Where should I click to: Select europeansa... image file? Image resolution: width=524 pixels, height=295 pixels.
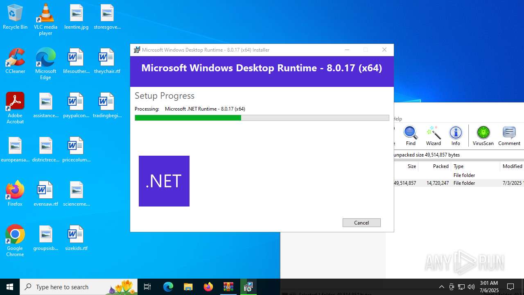pos(15,150)
